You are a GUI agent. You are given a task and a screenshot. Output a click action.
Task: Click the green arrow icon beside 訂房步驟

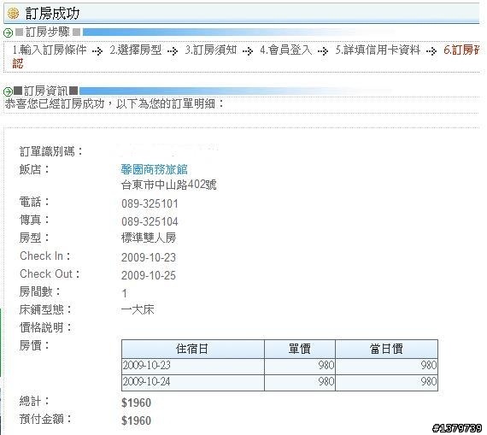tap(8, 32)
